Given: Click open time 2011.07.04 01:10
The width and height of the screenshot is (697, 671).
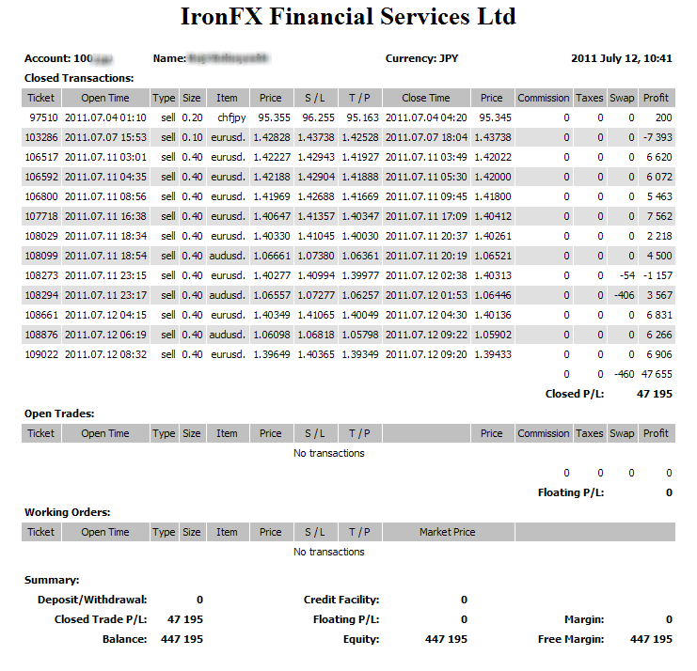Looking at the screenshot, I should click(x=105, y=117).
